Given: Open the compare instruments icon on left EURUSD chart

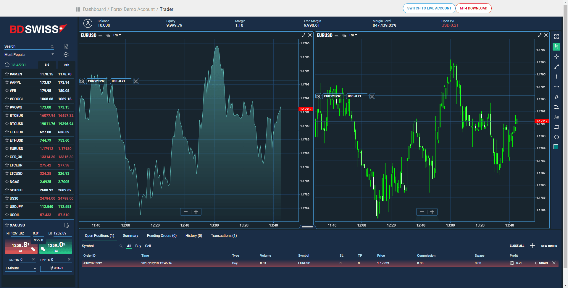Looking at the screenshot, I should 108,35.
